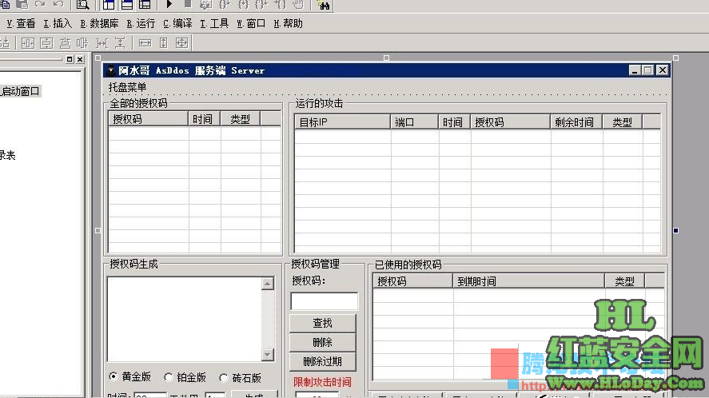Click the stop square icon beside run

point(188,5)
